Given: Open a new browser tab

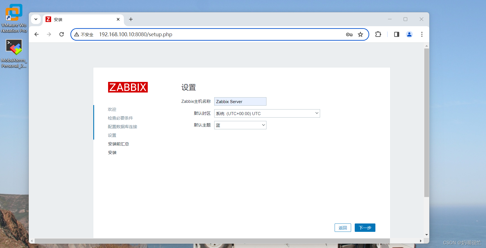Looking at the screenshot, I should 131,19.
